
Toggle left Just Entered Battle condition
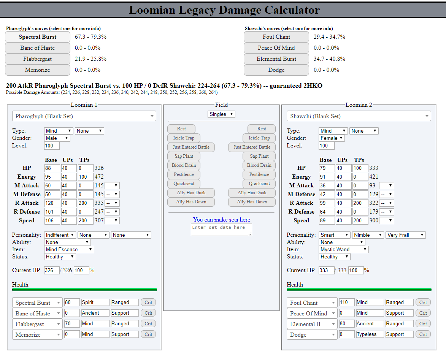pyautogui.click(x=191, y=147)
